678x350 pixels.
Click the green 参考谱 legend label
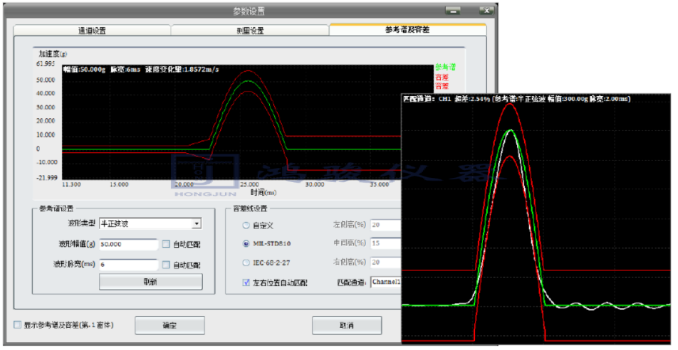(x=445, y=67)
